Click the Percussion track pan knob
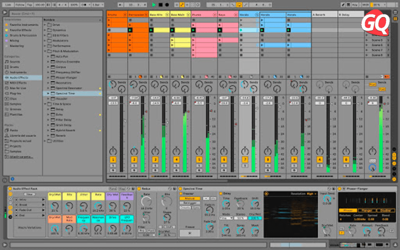Viewport: 400px width, 250px height. (134, 151)
